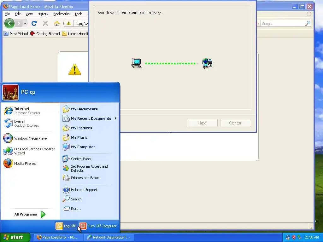Click Firefox forward navigation arrow
323x242 pixels.
pyautogui.click(x=19, y=23)
